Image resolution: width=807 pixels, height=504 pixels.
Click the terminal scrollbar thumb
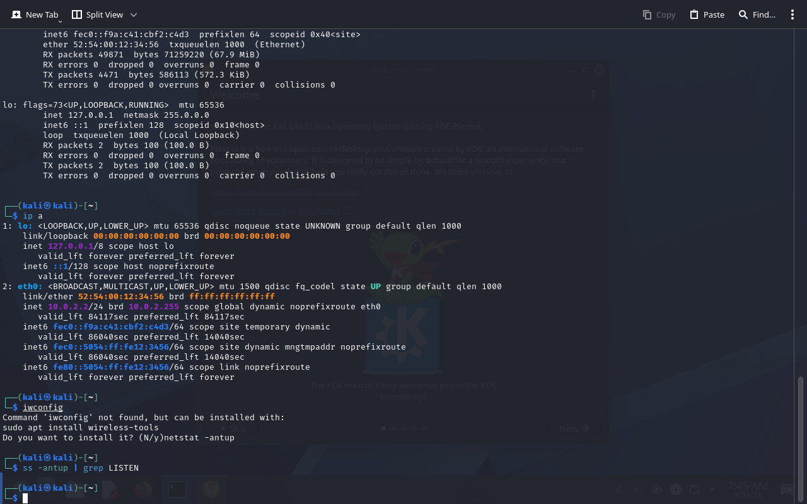tap(801, 439)
